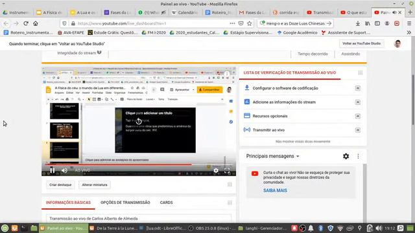Open the chat three-dot options menu

358,156
